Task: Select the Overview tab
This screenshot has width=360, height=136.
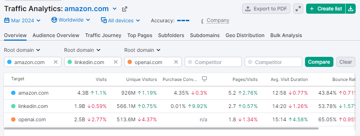Action: 15,35
